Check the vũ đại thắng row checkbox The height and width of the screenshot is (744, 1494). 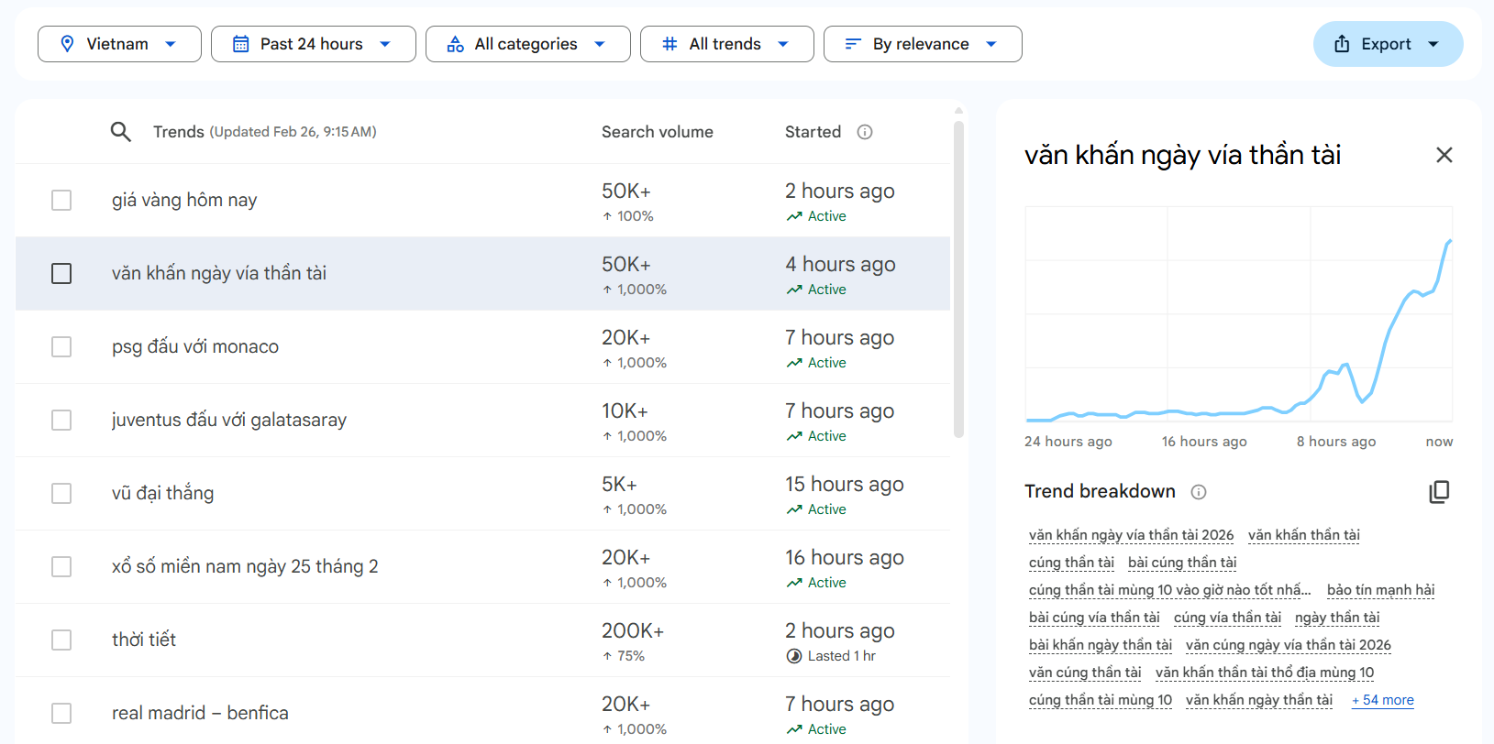(x=61, y=493)
